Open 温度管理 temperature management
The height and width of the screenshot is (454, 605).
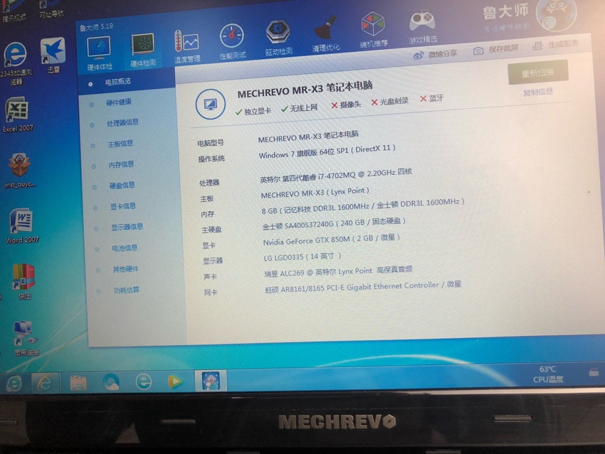187,46
